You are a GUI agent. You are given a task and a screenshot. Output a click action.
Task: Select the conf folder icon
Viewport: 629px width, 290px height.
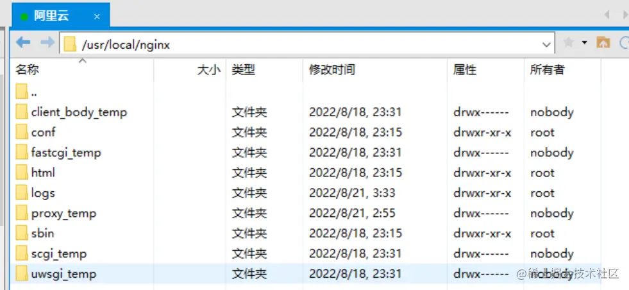pos(22,132)
